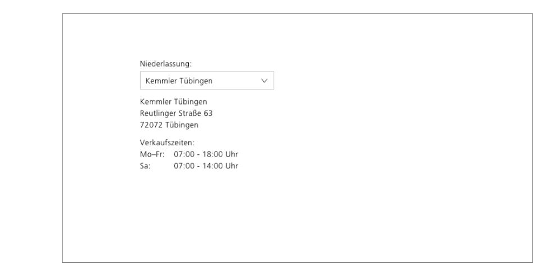Click the city name Tübingen after postal code

pyautogui.click(x=182, y=125)
